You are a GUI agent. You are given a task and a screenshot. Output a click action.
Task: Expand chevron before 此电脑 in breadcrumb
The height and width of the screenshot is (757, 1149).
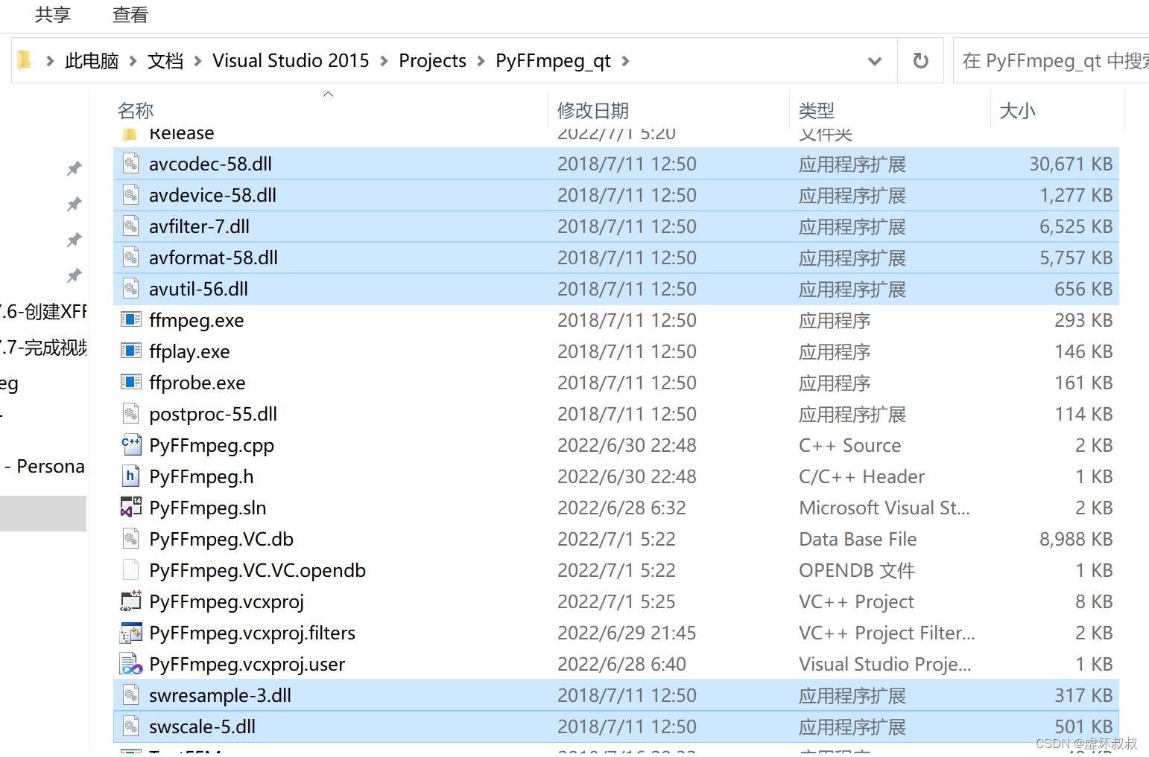(x=50, y=61)
